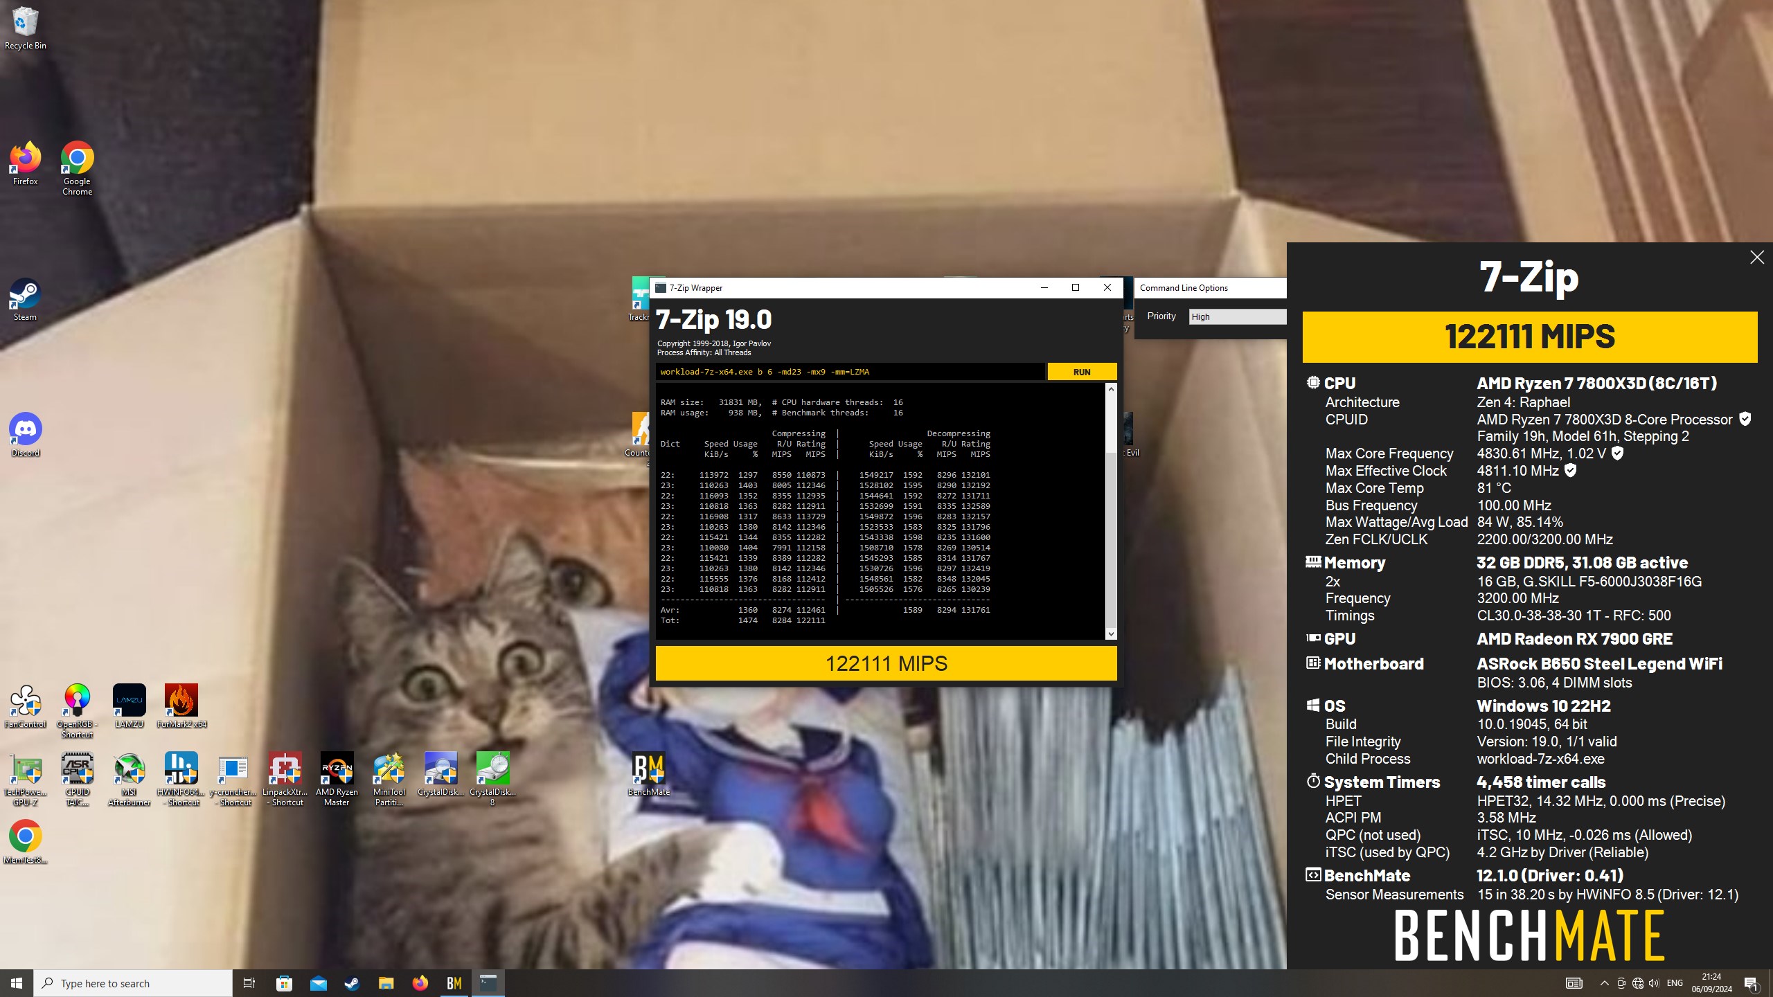Click the 122111 MIPS result bar in wrapper
The height and width of the screenshot is (997, 1773).
(x=886, y=663)
